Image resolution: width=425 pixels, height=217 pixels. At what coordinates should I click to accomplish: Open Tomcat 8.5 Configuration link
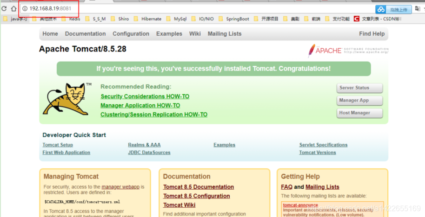(197, 196)
